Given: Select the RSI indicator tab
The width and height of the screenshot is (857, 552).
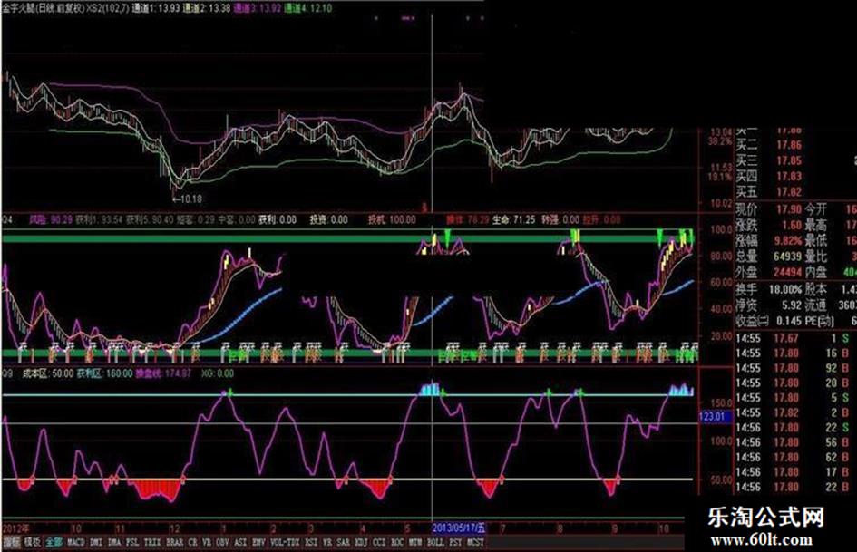Looking at the screenshot, I should [x=311, y=542].
